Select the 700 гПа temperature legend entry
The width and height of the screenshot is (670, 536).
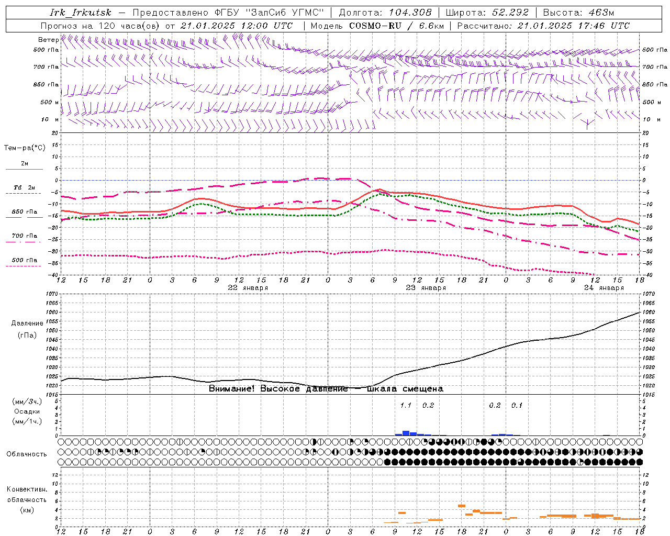[25, 236]
